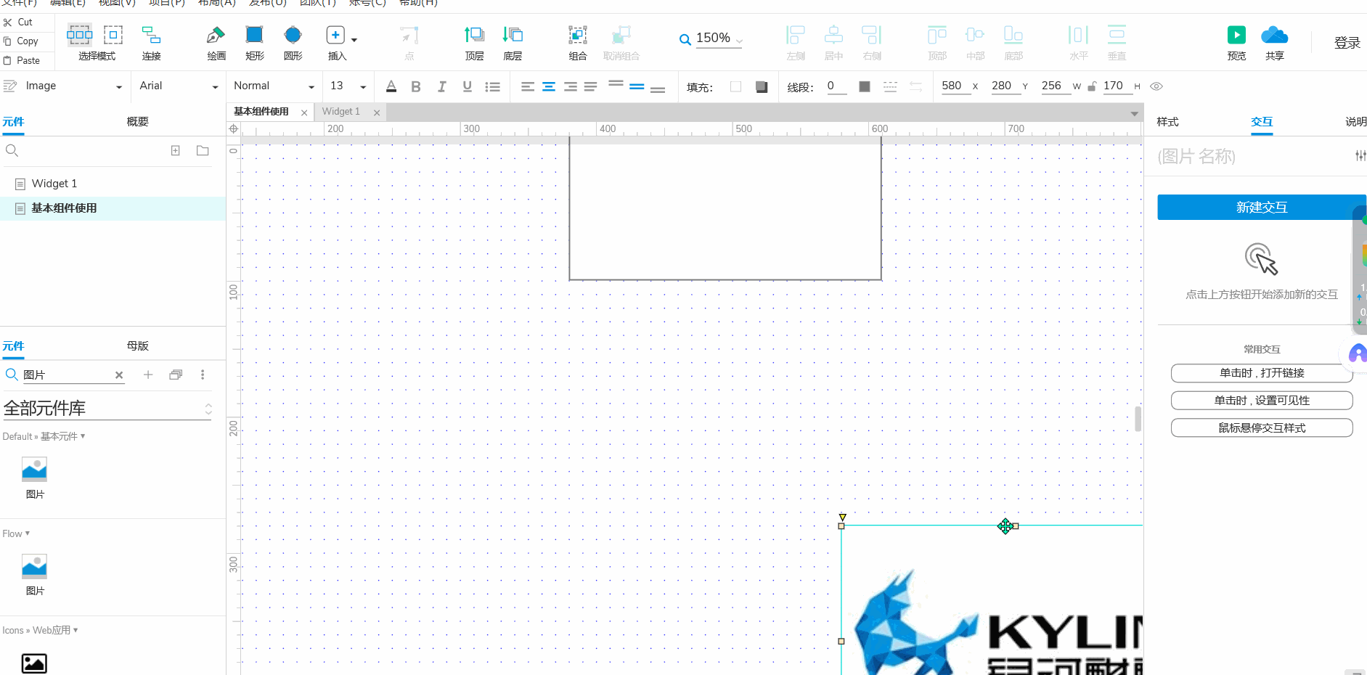Add a new page icon

pos(175,150)
